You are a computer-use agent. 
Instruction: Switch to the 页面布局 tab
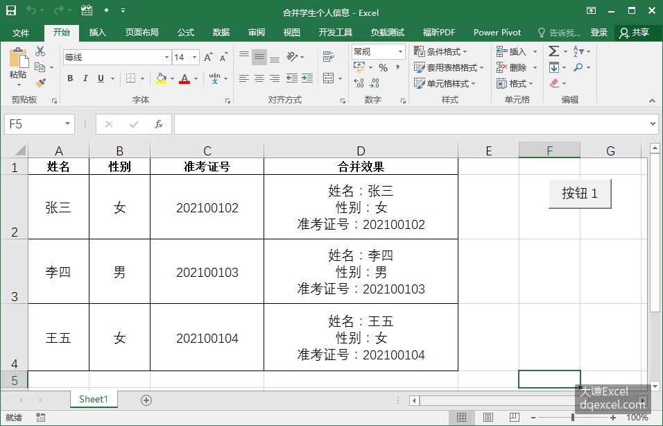(x=141, y=33)
